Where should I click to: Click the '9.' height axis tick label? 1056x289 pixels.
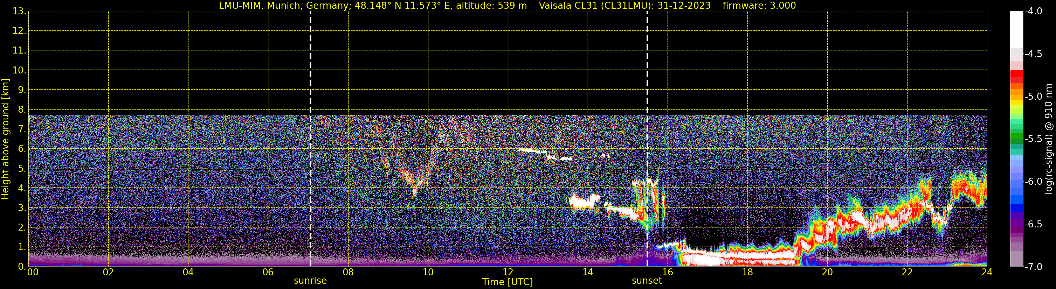coord(22,90)
